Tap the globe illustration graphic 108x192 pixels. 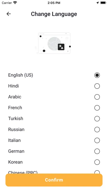(x=54, y=44)
